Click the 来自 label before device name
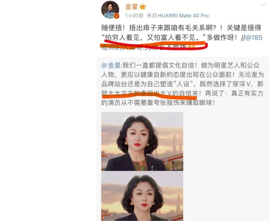The width and height of the screenshot is (269, 221). tap(152, 16)
